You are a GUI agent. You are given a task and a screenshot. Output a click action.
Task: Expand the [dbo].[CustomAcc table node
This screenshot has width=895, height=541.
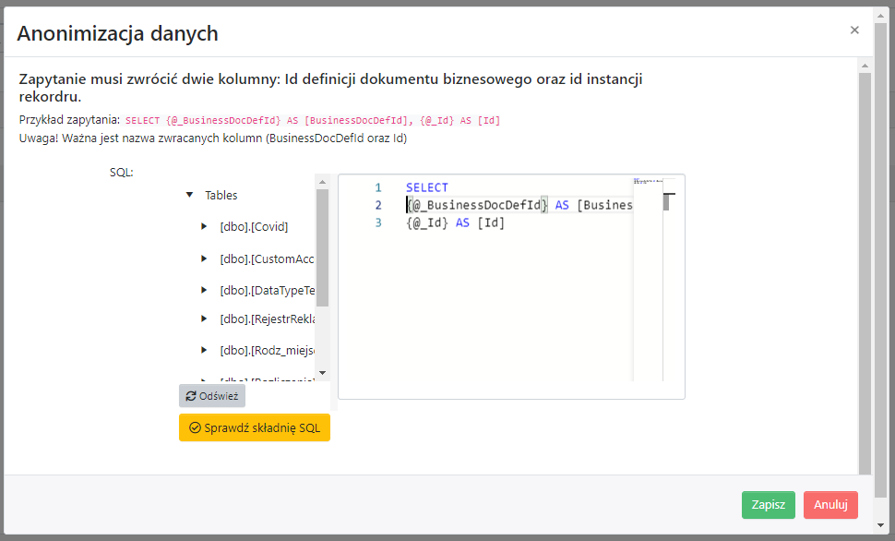point(204,258)
